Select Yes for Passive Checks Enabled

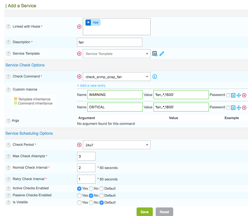[79, 196]
